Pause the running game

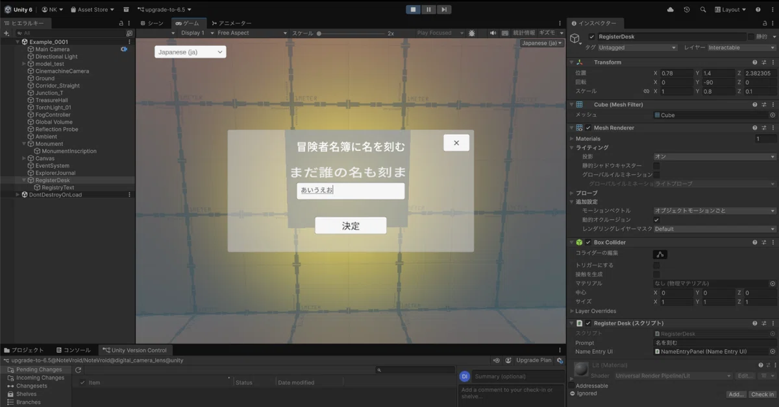point(428,10)
